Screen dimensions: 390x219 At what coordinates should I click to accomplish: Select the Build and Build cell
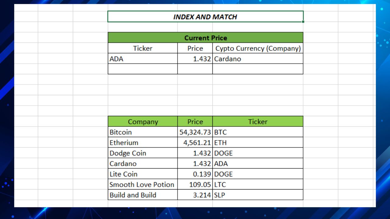coord(143,195)
